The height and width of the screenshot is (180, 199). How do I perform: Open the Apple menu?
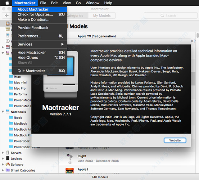click(7, 3)
